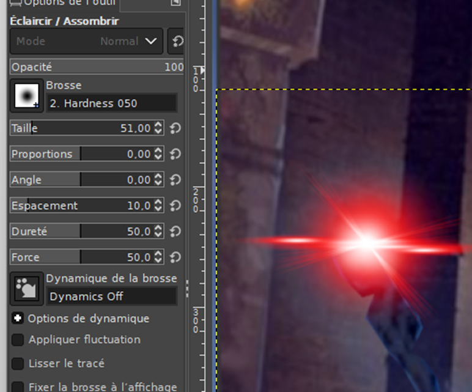Viewport: 472px width, 392px height.
Task: Click the reset icon beside the Mode dropdown
Action: (177, 42)
